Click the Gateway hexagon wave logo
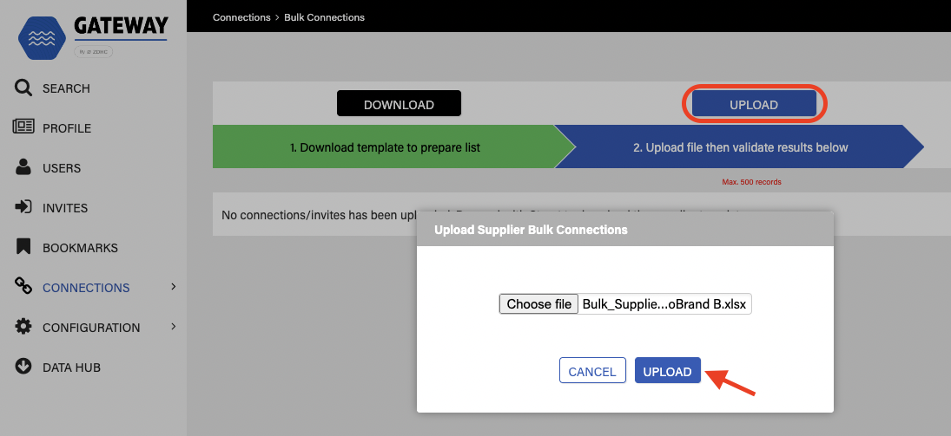 coord(43,38)
